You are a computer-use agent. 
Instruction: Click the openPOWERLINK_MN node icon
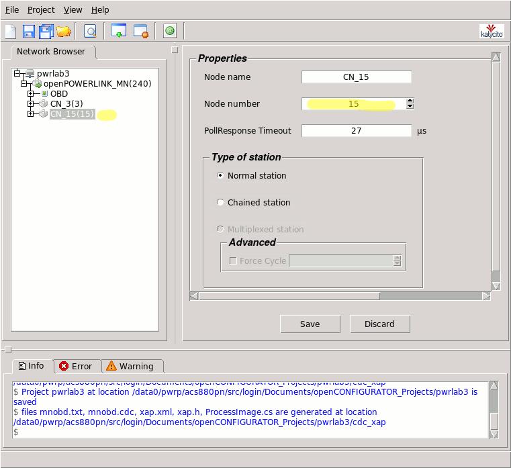[x=37, y=83]
